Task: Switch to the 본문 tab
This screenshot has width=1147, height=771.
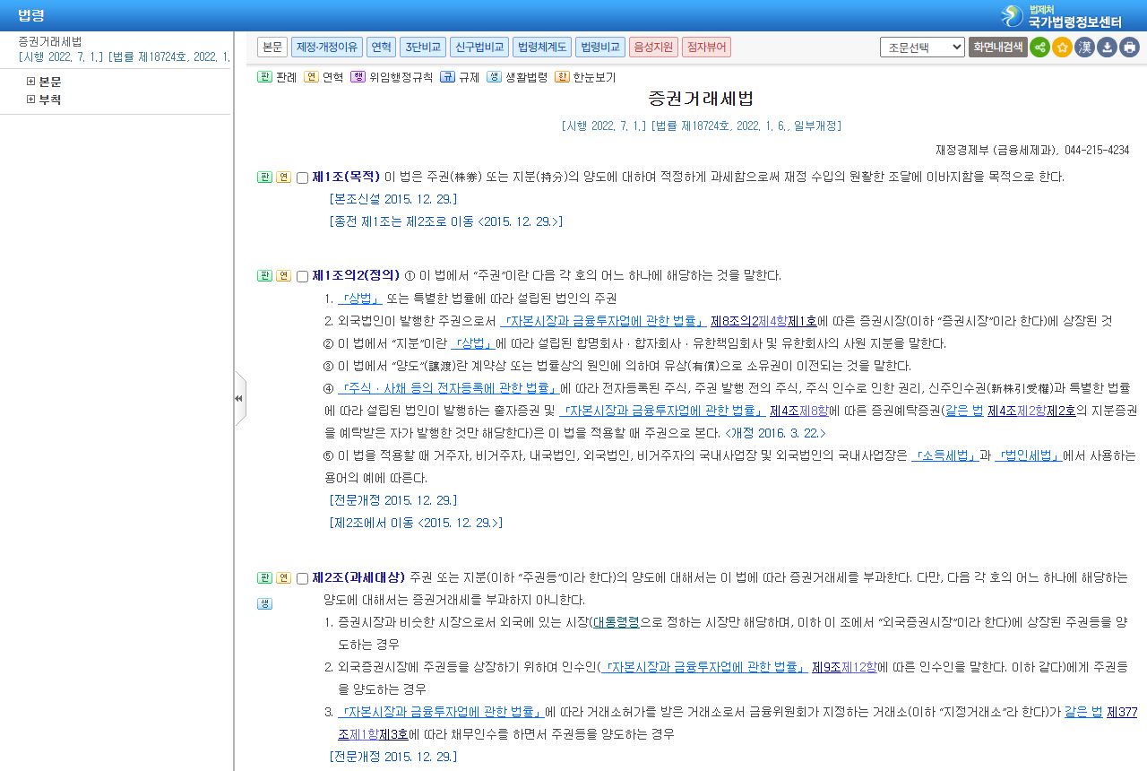Action: (x=272, y=47)
